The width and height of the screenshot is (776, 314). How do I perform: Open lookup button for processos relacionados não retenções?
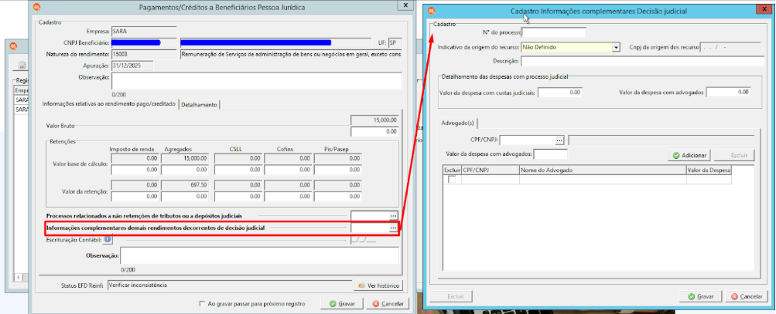click(x=393, y=216)
